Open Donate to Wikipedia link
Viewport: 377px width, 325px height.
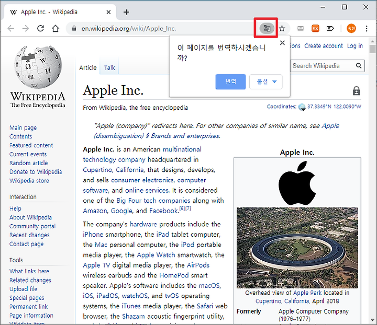tap(36, 172)
